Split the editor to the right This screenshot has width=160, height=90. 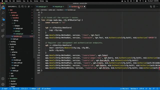154,6
